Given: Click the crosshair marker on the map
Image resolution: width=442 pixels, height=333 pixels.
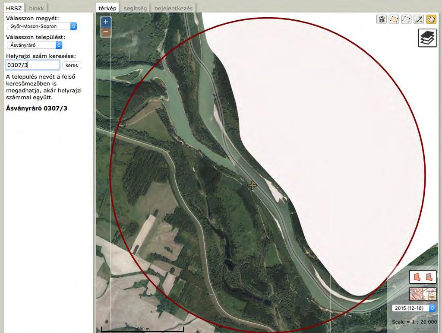Looking at the screenshot, I should click(252, 185).
